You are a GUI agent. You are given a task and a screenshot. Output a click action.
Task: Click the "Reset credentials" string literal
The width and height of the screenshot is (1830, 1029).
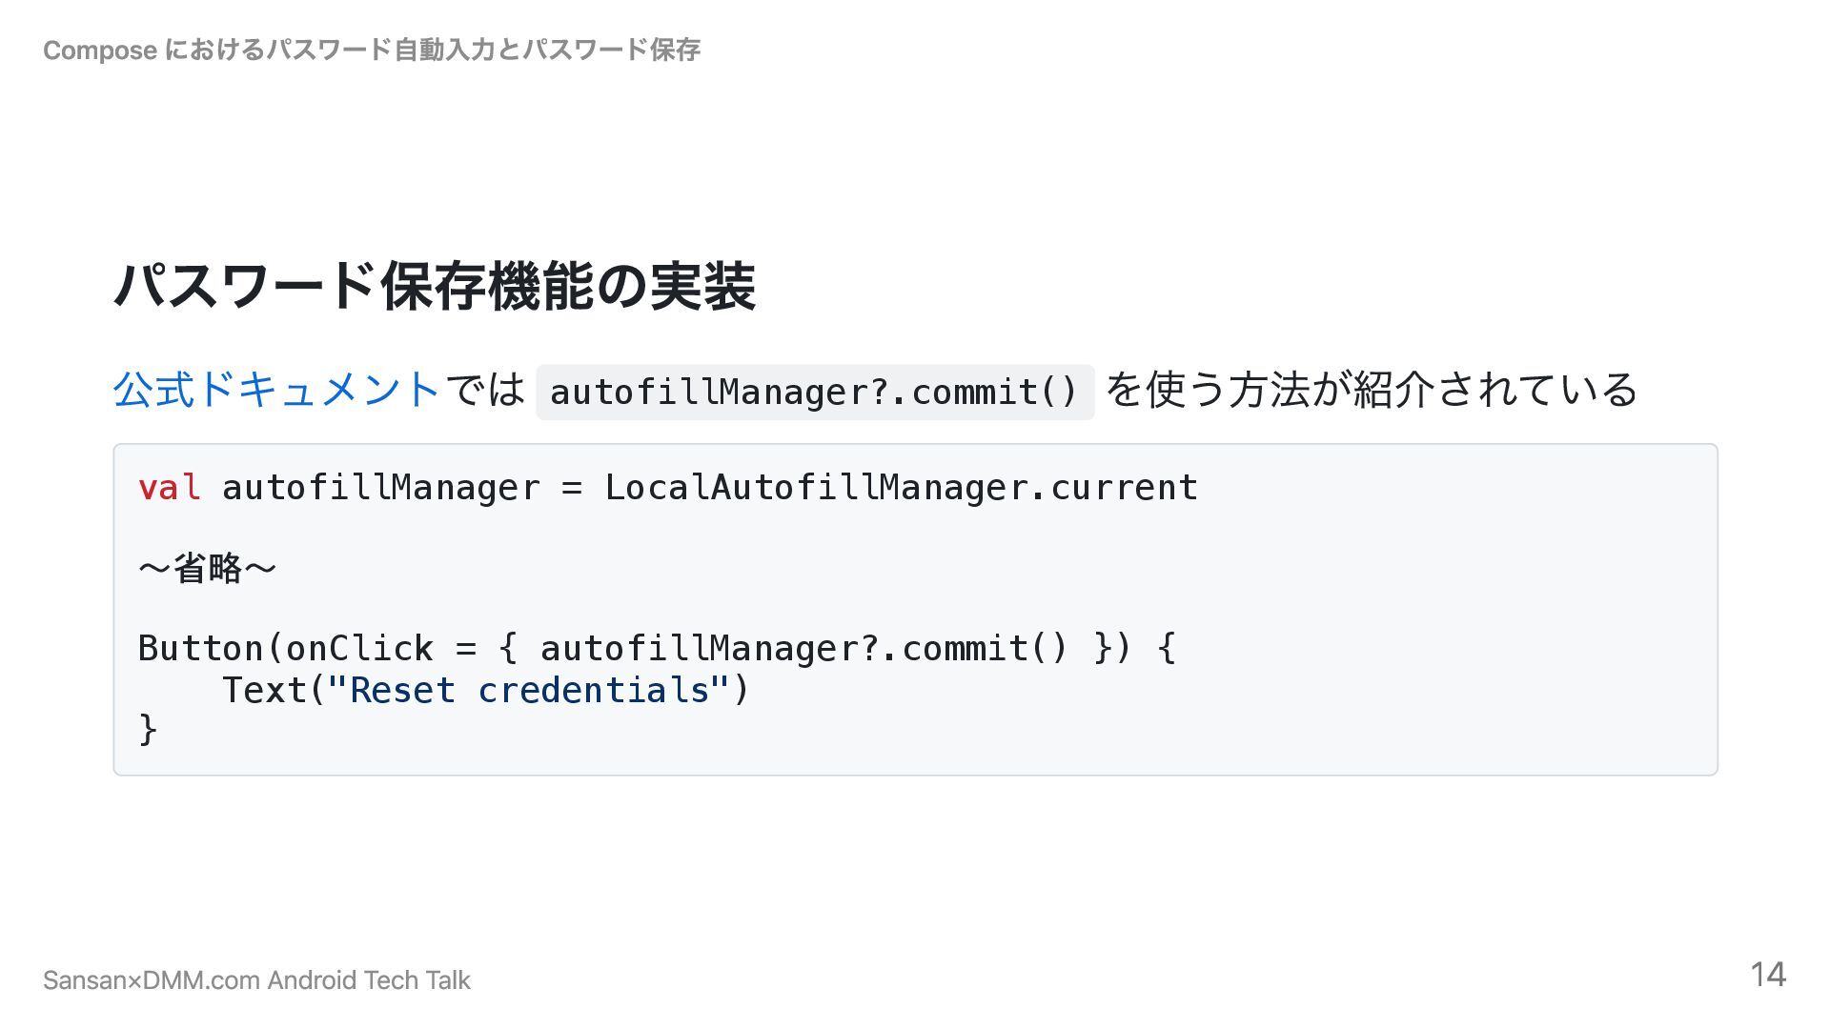pyautogui.click(x=529, y=691)
